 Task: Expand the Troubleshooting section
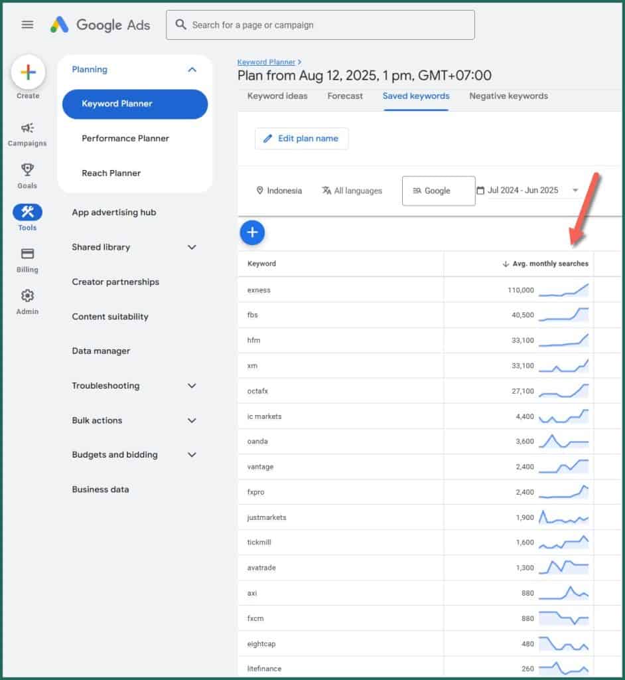pos(192,386)
